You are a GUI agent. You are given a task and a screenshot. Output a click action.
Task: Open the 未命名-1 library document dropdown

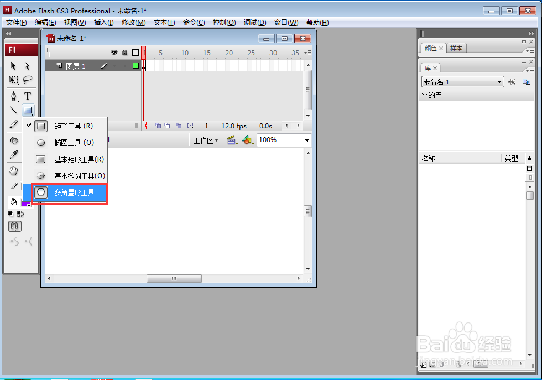point(462,82)
